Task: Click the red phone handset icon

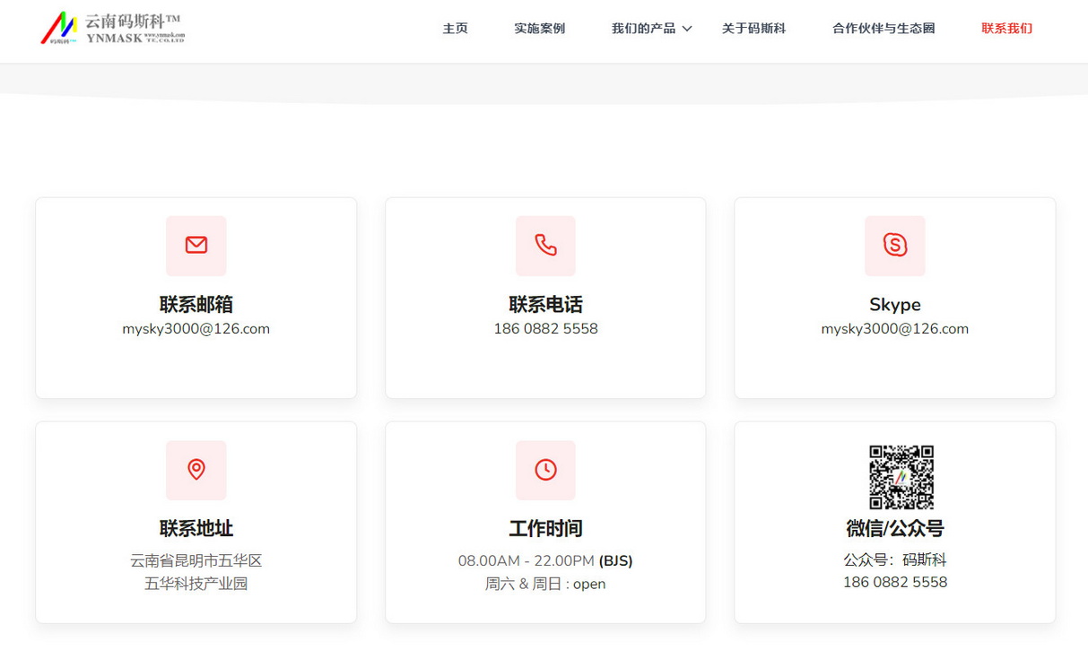Action: [x=545, y=246]
